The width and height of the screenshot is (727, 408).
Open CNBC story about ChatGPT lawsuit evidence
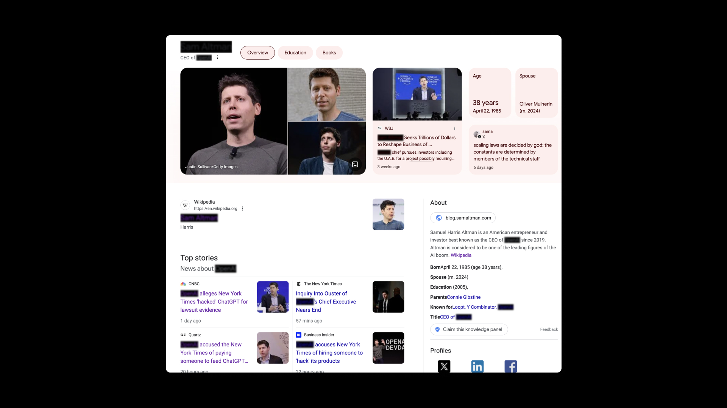214,302
